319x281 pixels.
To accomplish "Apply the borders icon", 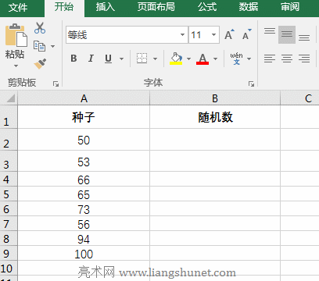I will (x=142, y=59).
